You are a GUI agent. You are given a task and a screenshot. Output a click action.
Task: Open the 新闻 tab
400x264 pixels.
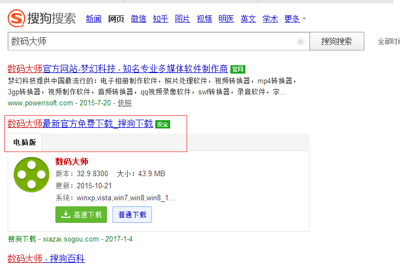pyautogui.click(x=94, y=19)
